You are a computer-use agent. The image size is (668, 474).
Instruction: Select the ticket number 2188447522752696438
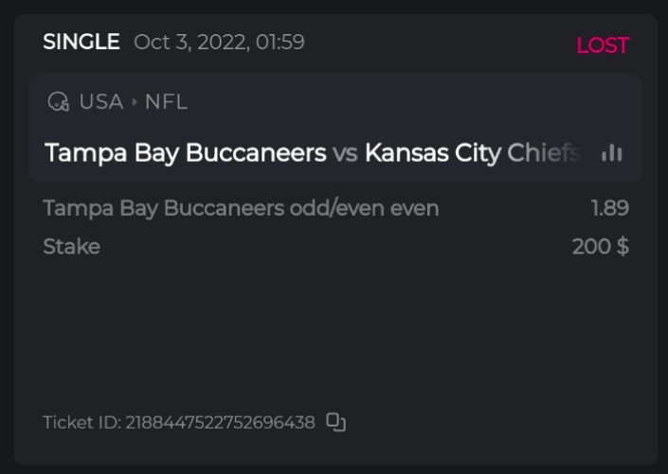coord(220,422)
